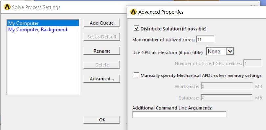Viewport: 266px width, 130px height.
Task: Click the Advanced Properties title bar
Action: click(x=196, y=12)
